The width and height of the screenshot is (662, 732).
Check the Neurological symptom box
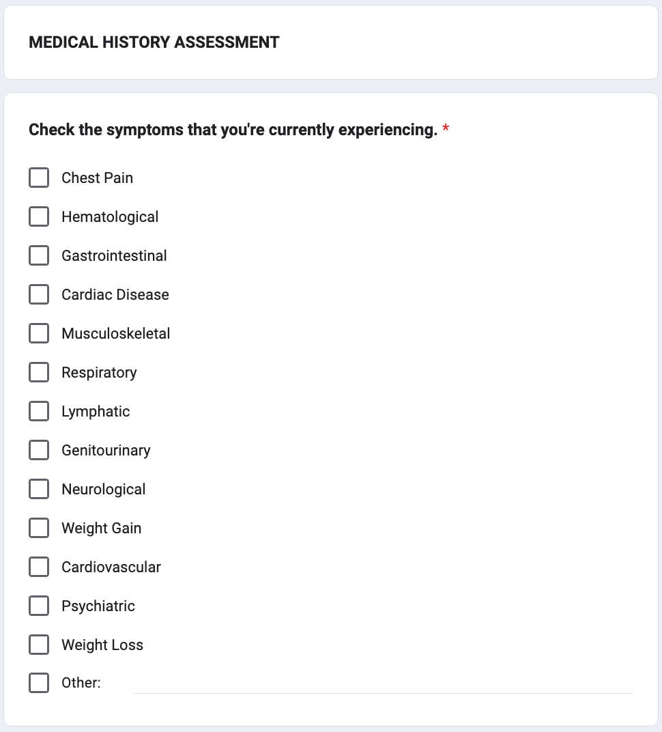39,489
